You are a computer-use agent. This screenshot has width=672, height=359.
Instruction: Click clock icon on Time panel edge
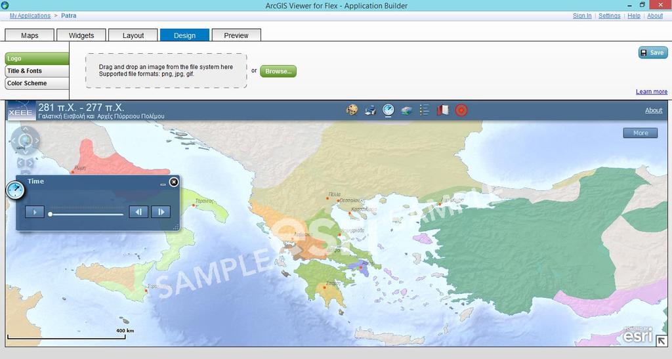click(x=16, y=190)
